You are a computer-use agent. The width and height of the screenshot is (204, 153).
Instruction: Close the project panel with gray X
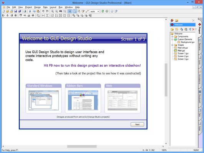pyautogui.click(x=193, y=20)
